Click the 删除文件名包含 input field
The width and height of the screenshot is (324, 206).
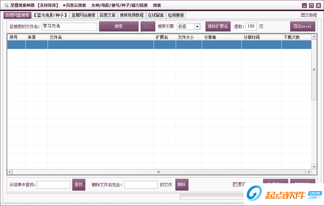141,185
